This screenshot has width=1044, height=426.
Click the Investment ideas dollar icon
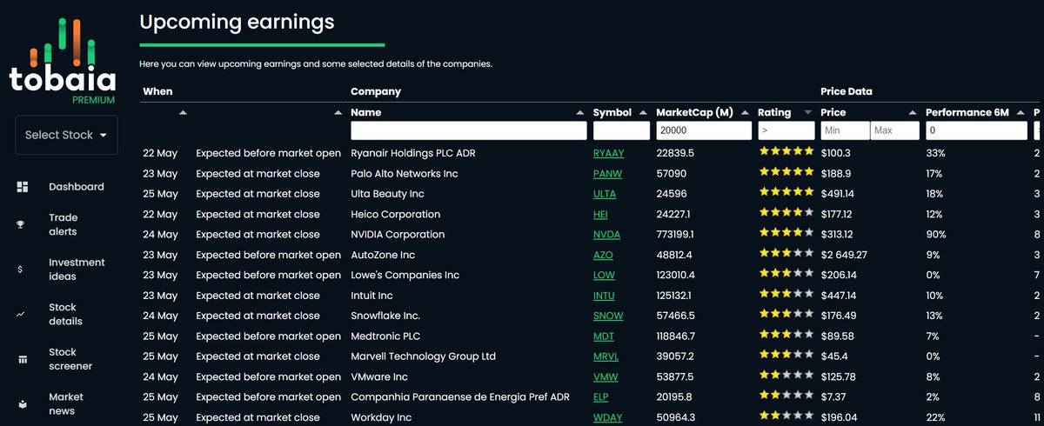(21, 270)
